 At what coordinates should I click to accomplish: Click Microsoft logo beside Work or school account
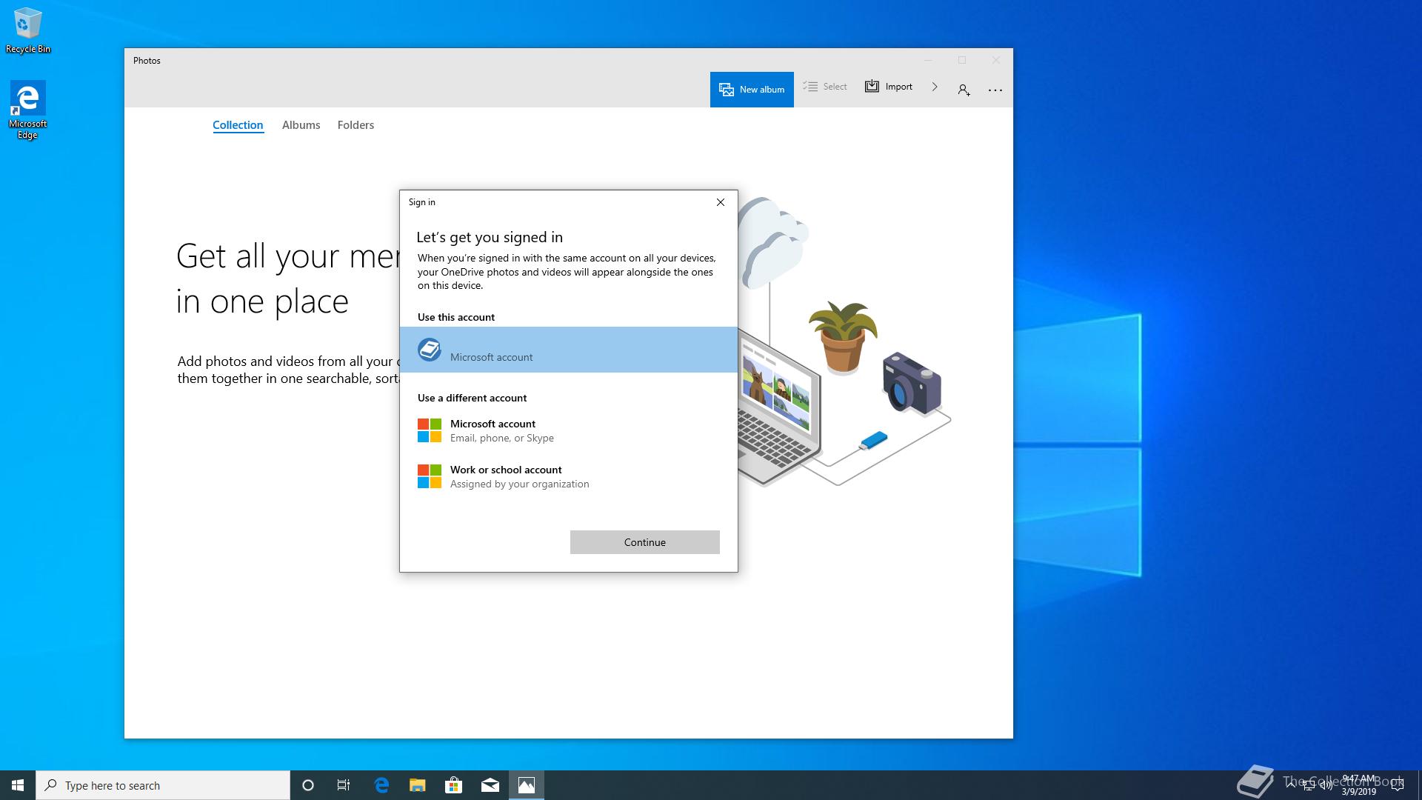click(430, 476)
